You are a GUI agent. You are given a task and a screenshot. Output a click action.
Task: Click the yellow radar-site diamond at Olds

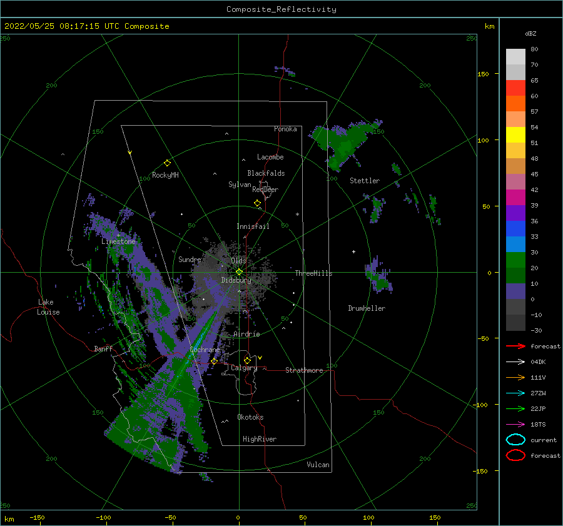[x=239, y=272]
